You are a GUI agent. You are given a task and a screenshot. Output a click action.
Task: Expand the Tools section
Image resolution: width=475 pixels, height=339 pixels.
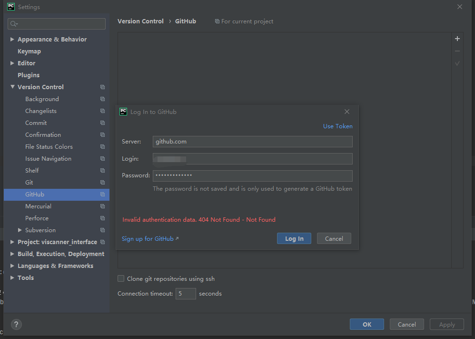click(12, 277)
